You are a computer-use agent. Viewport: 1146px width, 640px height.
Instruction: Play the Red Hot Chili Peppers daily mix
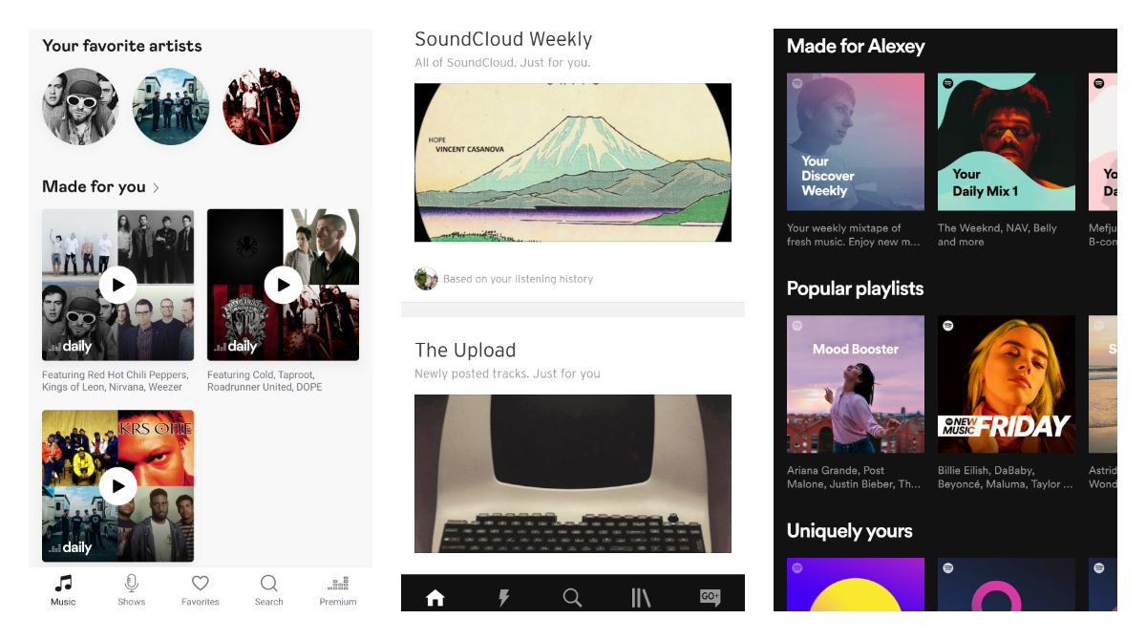pyautogui.click(x=117, y=285)
